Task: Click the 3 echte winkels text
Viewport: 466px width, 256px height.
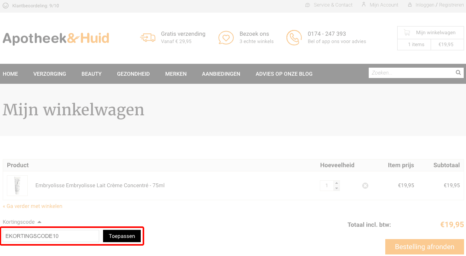Action: (x=256, y=42)
